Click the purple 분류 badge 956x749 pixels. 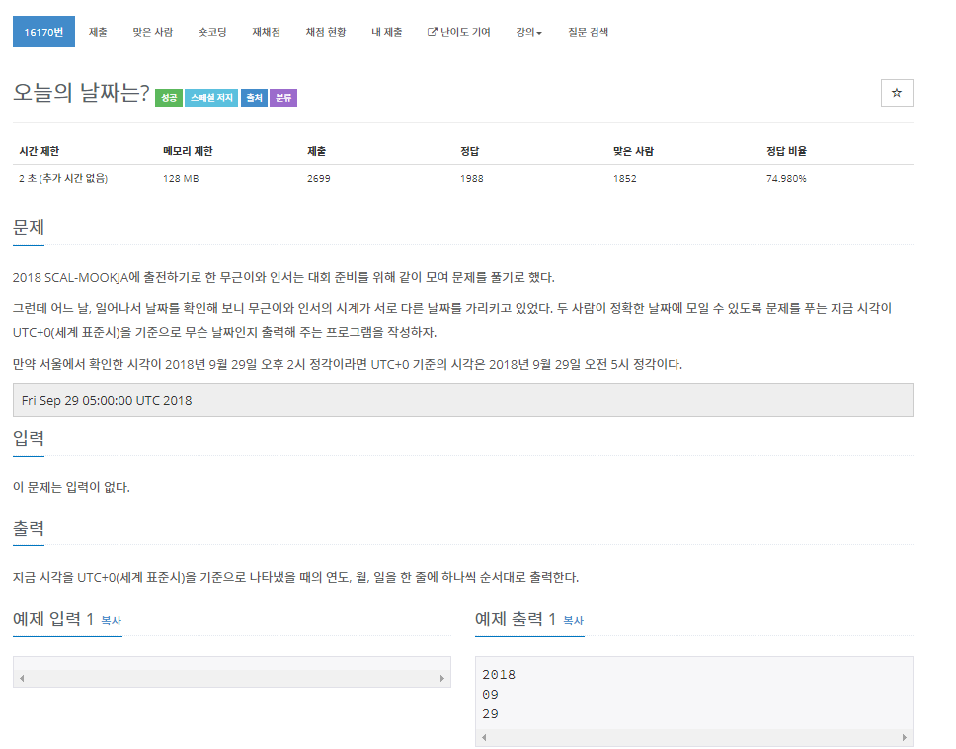(282, 98)
